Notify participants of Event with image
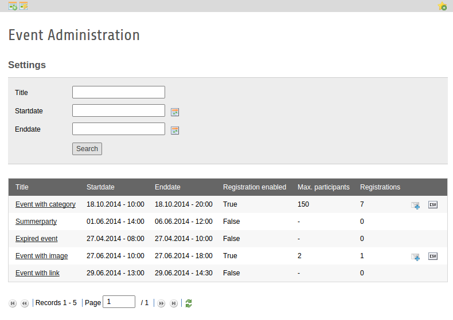The height and width of the screenshot is (320, 453). coord(416,256)
